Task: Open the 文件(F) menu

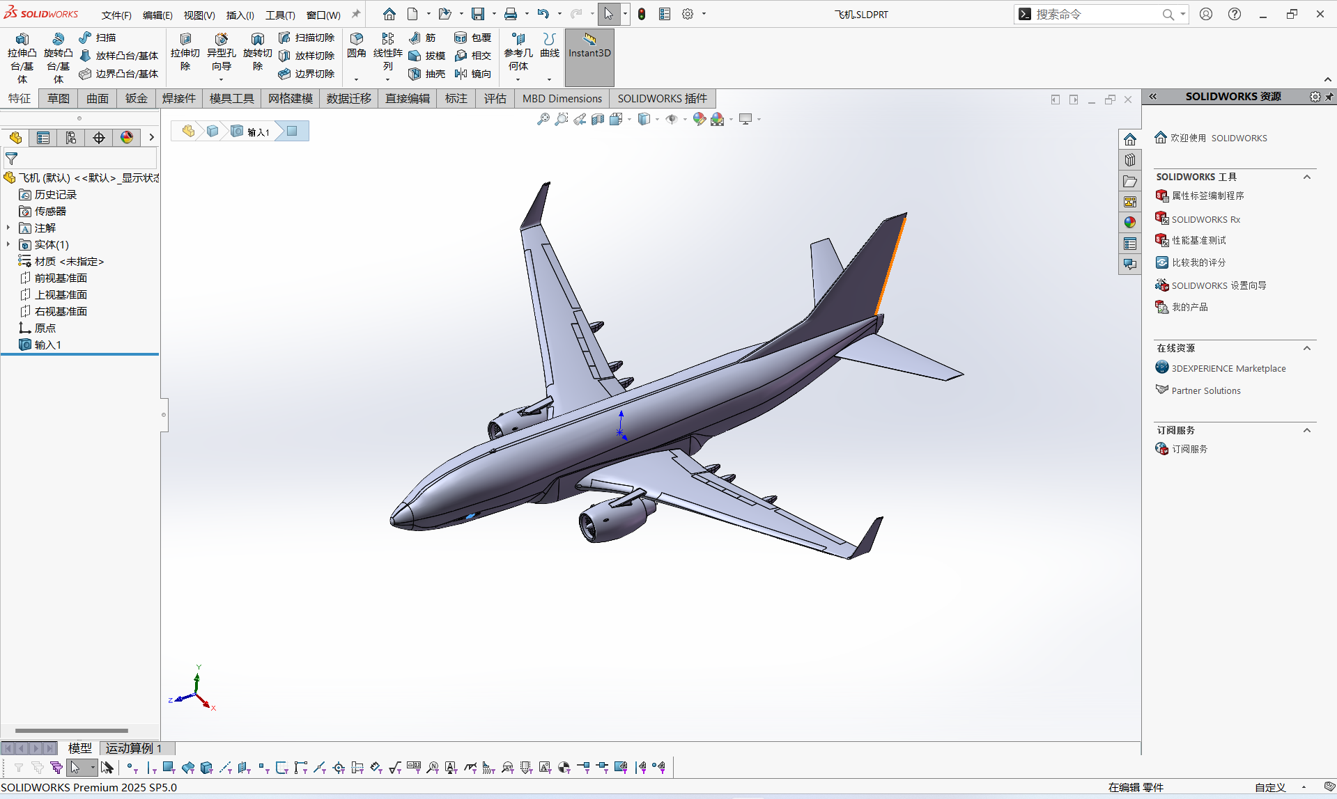Action: click(x=116, y=15)
